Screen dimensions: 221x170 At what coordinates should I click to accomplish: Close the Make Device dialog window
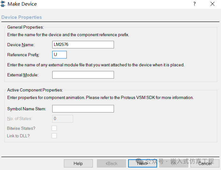pos(212,4)
